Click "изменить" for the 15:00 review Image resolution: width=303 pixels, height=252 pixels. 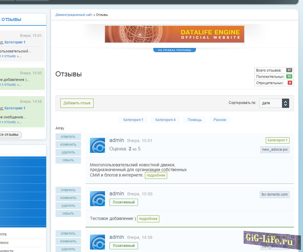68,198
